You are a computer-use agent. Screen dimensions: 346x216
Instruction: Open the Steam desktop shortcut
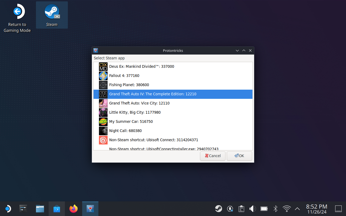(52, 15)
